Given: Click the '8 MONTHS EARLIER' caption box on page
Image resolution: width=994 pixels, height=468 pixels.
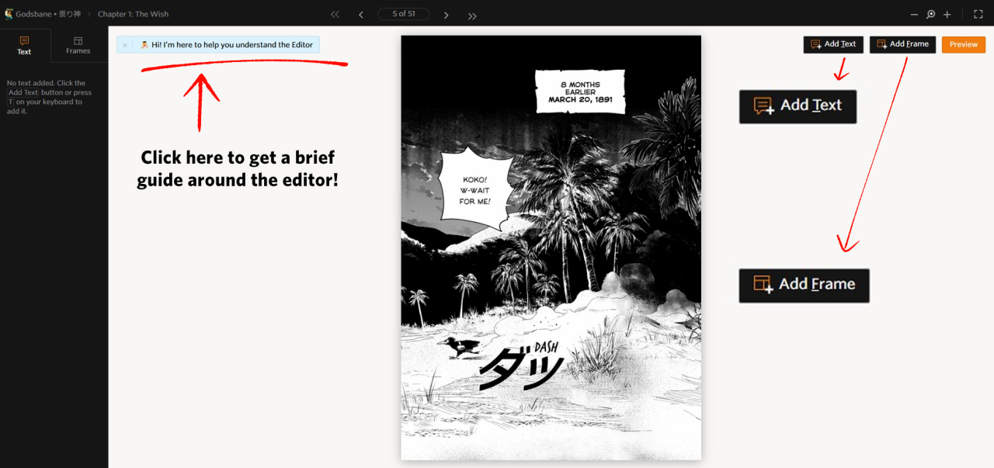Looking at the screenshot, I should pyautogui.click(x=580, y=92).
